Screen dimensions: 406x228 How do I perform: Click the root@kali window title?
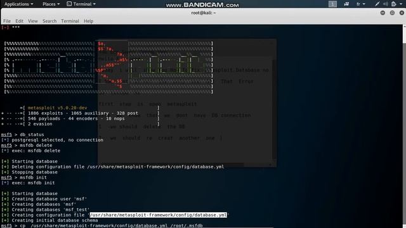coord(204,13)
